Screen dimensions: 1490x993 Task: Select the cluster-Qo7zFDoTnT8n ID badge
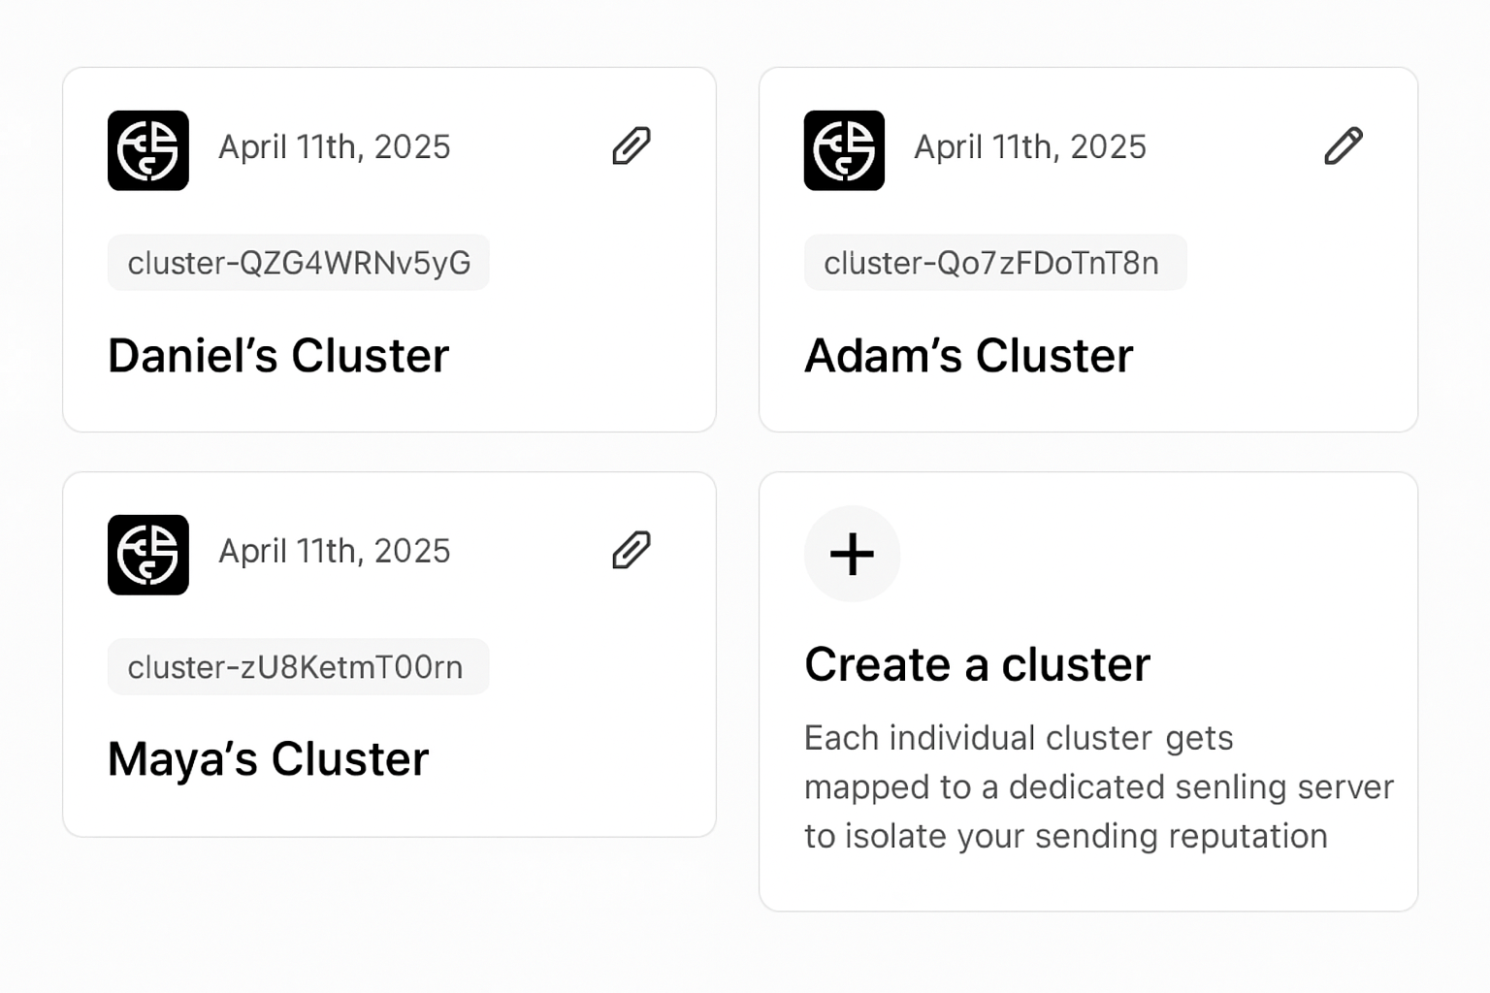995,263
